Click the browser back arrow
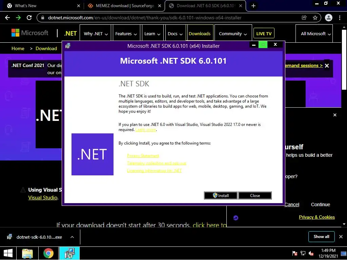347x260 pixels. click(x=7, y=18)
